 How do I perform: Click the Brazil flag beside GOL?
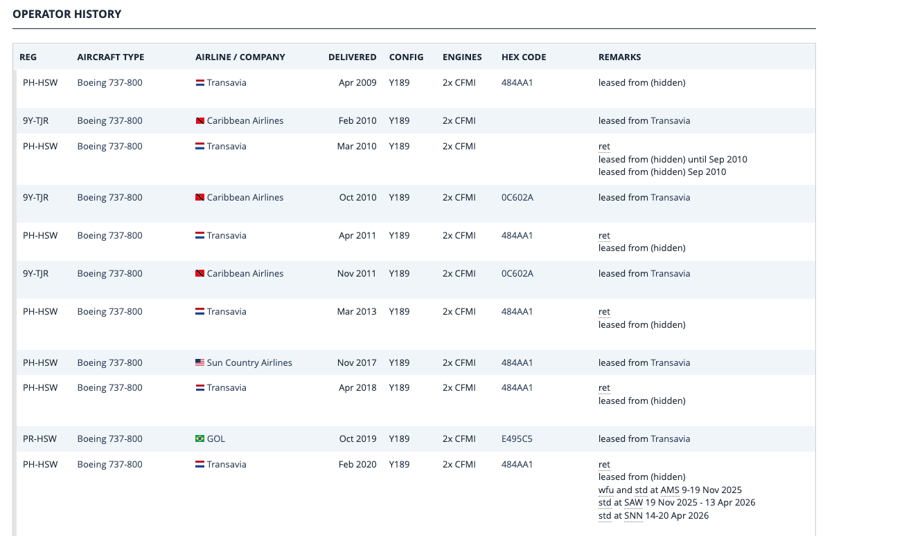click(x=200, y=439)
